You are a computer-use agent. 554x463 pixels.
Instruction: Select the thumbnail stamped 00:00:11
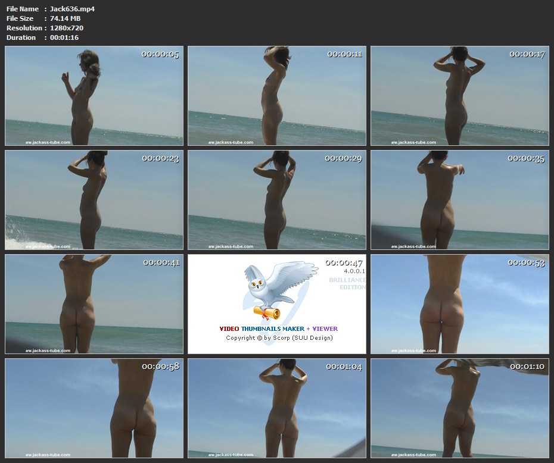pos(277,96)
